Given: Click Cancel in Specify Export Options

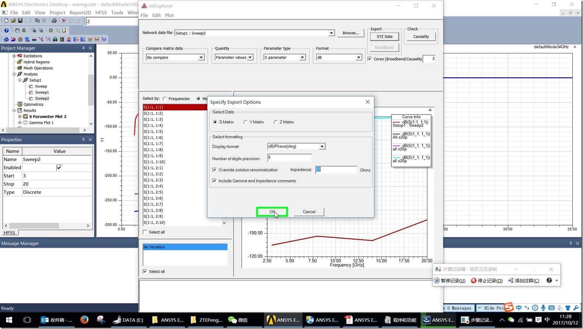Looking at the screenshot, I should tap(309, 212).
